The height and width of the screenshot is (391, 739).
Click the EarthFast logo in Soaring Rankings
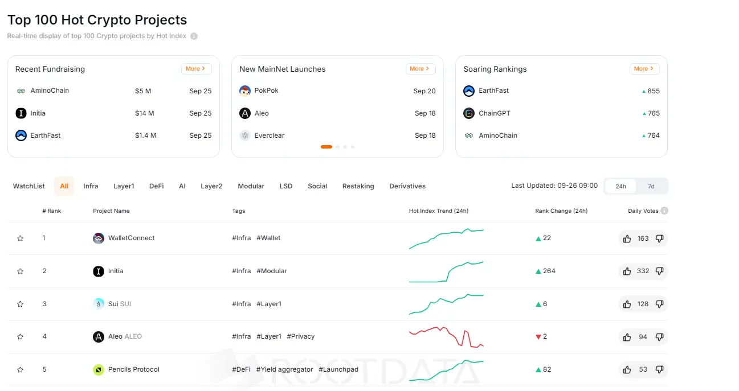point(468,90)
